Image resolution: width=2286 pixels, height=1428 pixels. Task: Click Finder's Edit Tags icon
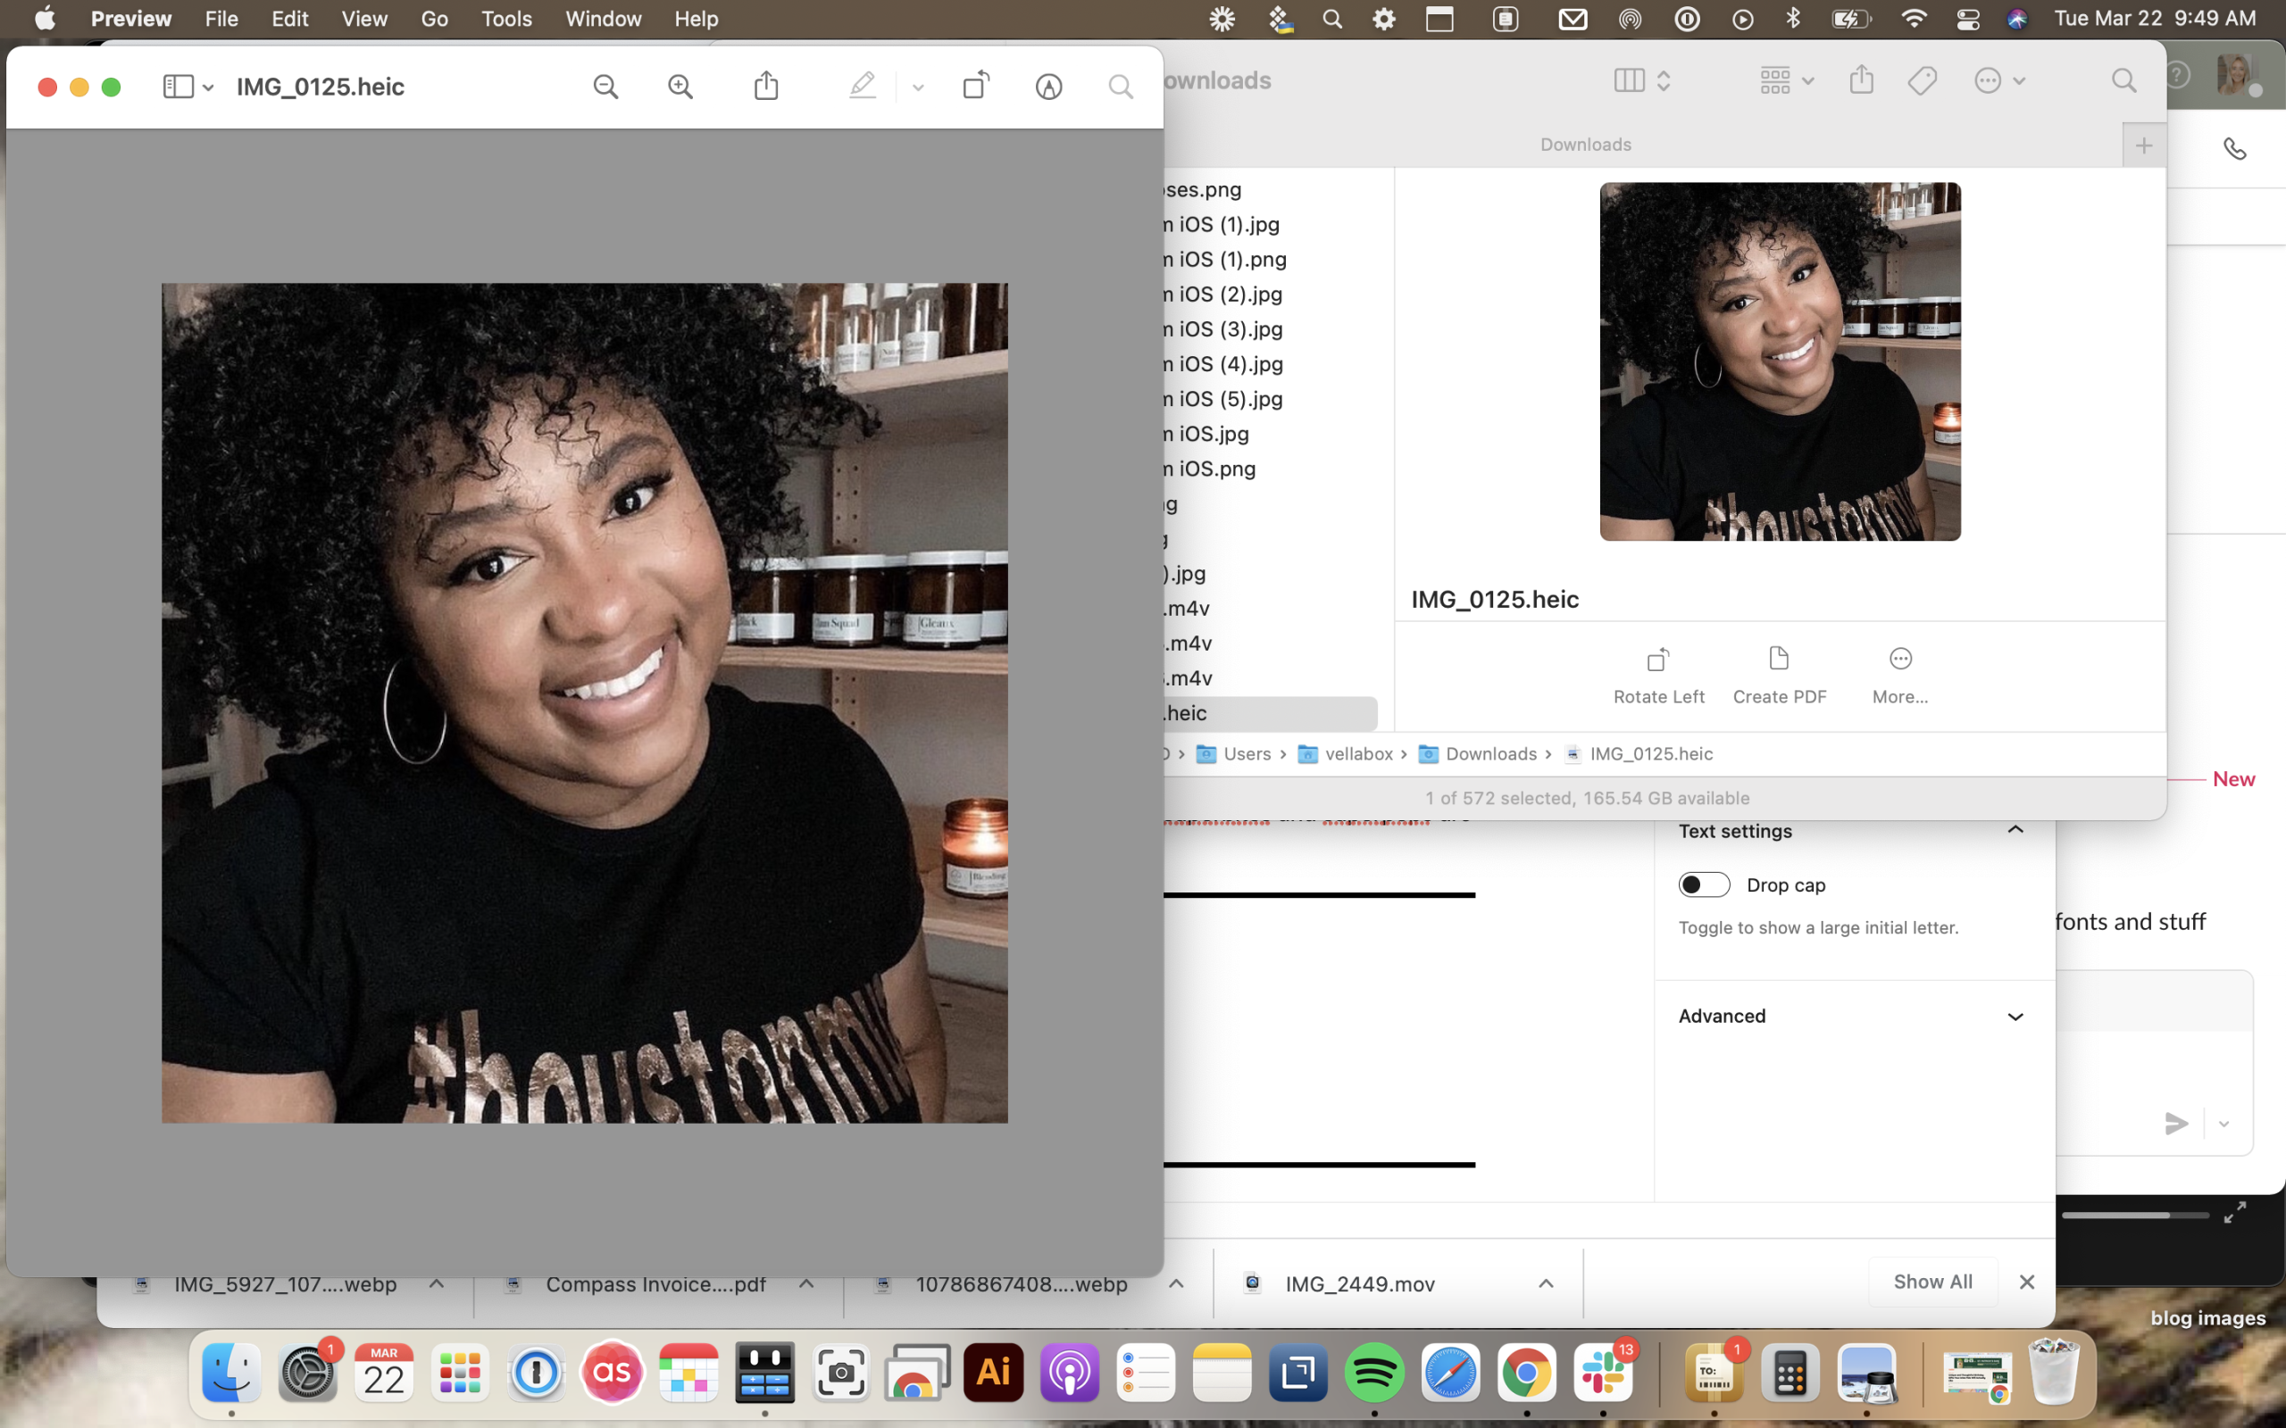pos(1923,80)
